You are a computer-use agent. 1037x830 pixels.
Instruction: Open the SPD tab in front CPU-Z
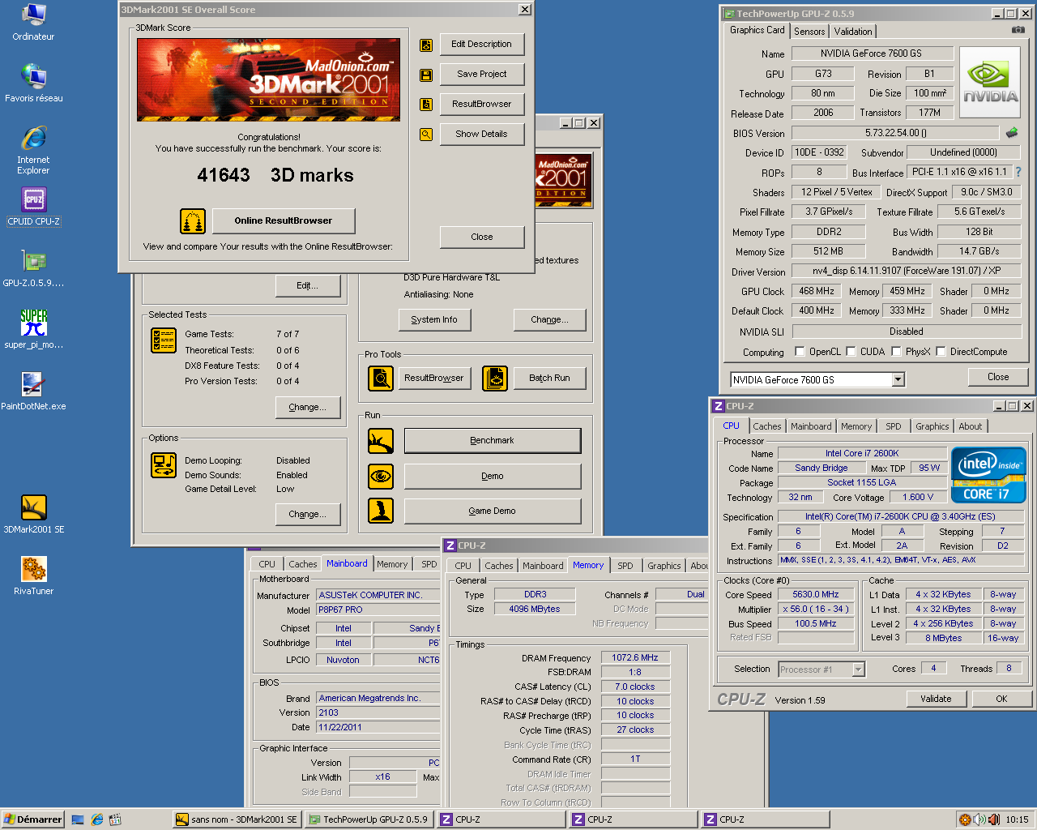893,426
